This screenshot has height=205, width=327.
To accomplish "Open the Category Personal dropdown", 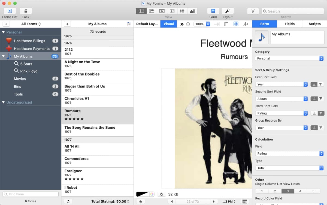I will 289,58.
